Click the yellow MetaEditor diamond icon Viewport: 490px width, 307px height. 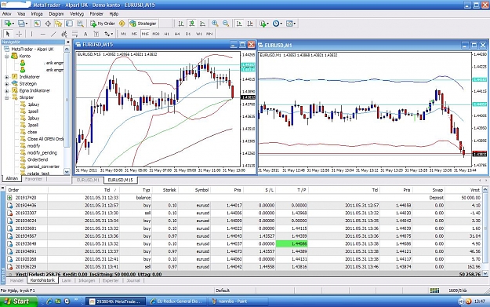(122, 24)
